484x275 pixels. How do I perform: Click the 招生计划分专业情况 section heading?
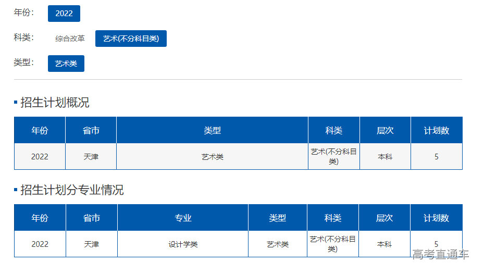point(72,190)
